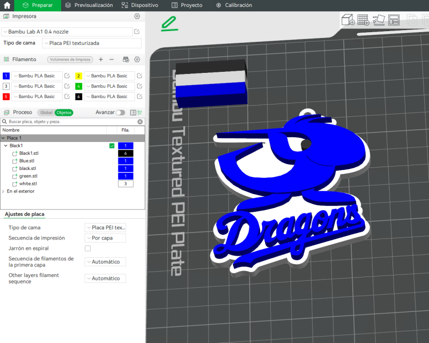
Task: Switch to the Previsualización tab
Action: pos(89,5)
